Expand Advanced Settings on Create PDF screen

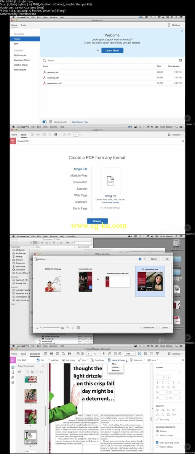click(110, 208)
